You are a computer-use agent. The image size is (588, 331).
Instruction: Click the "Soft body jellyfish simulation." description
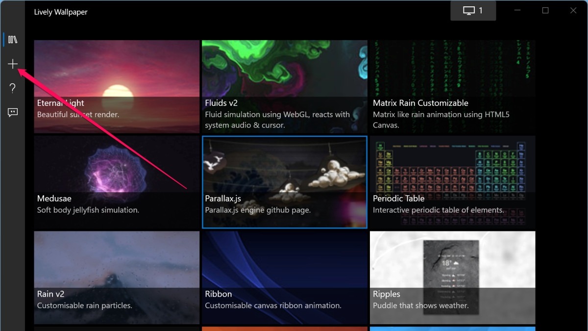point(88,210)
